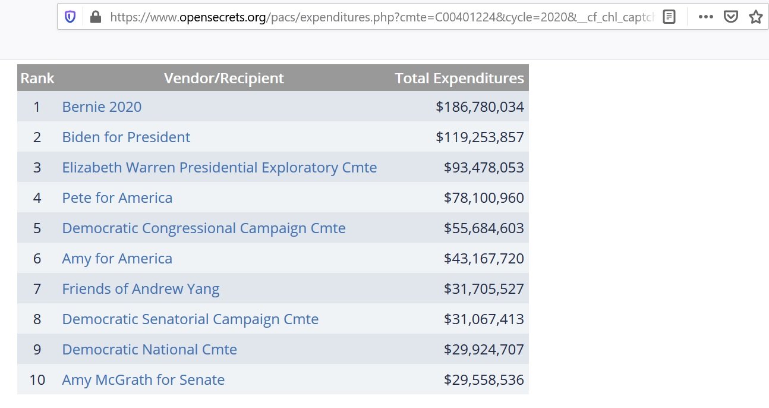Screen dimensions: 769x408
Task: Open the Amy McGrath for Senate link
Action: coord(143,380)
